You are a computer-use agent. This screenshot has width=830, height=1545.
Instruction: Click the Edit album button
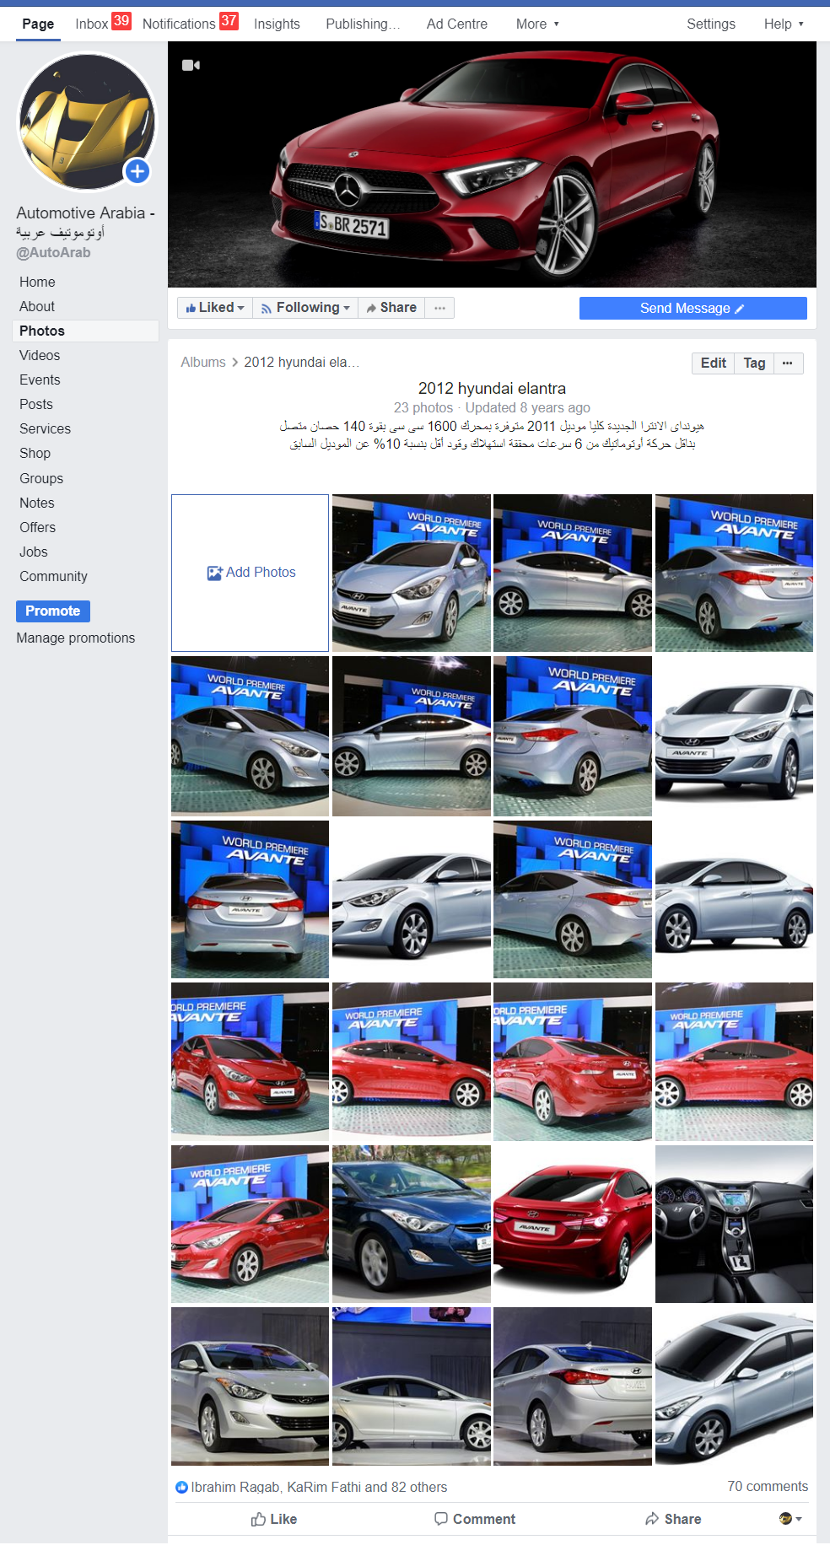pos(713,363)
